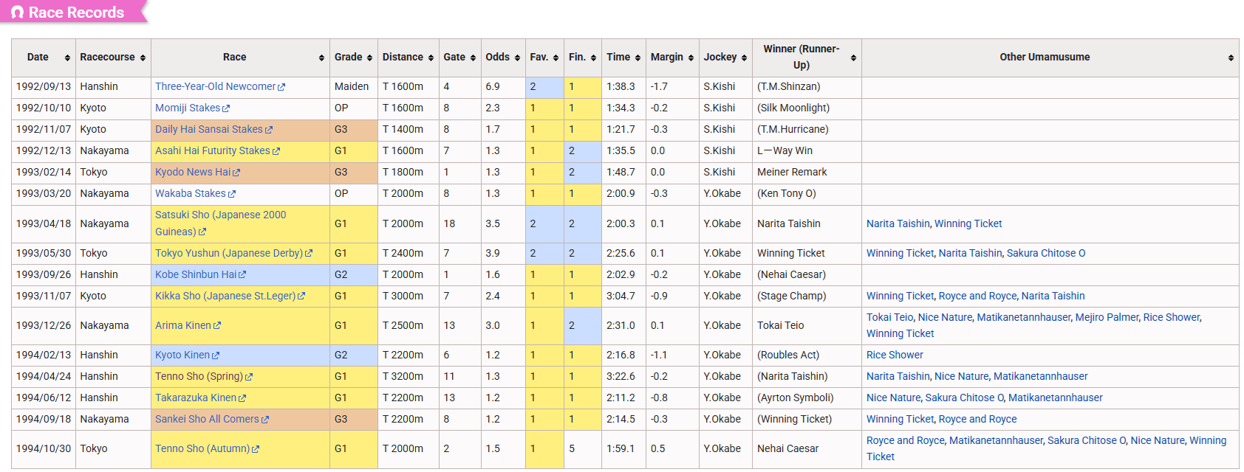Select odds 6.9 cell
1244x472 pixels.
(x=503, y=86)
